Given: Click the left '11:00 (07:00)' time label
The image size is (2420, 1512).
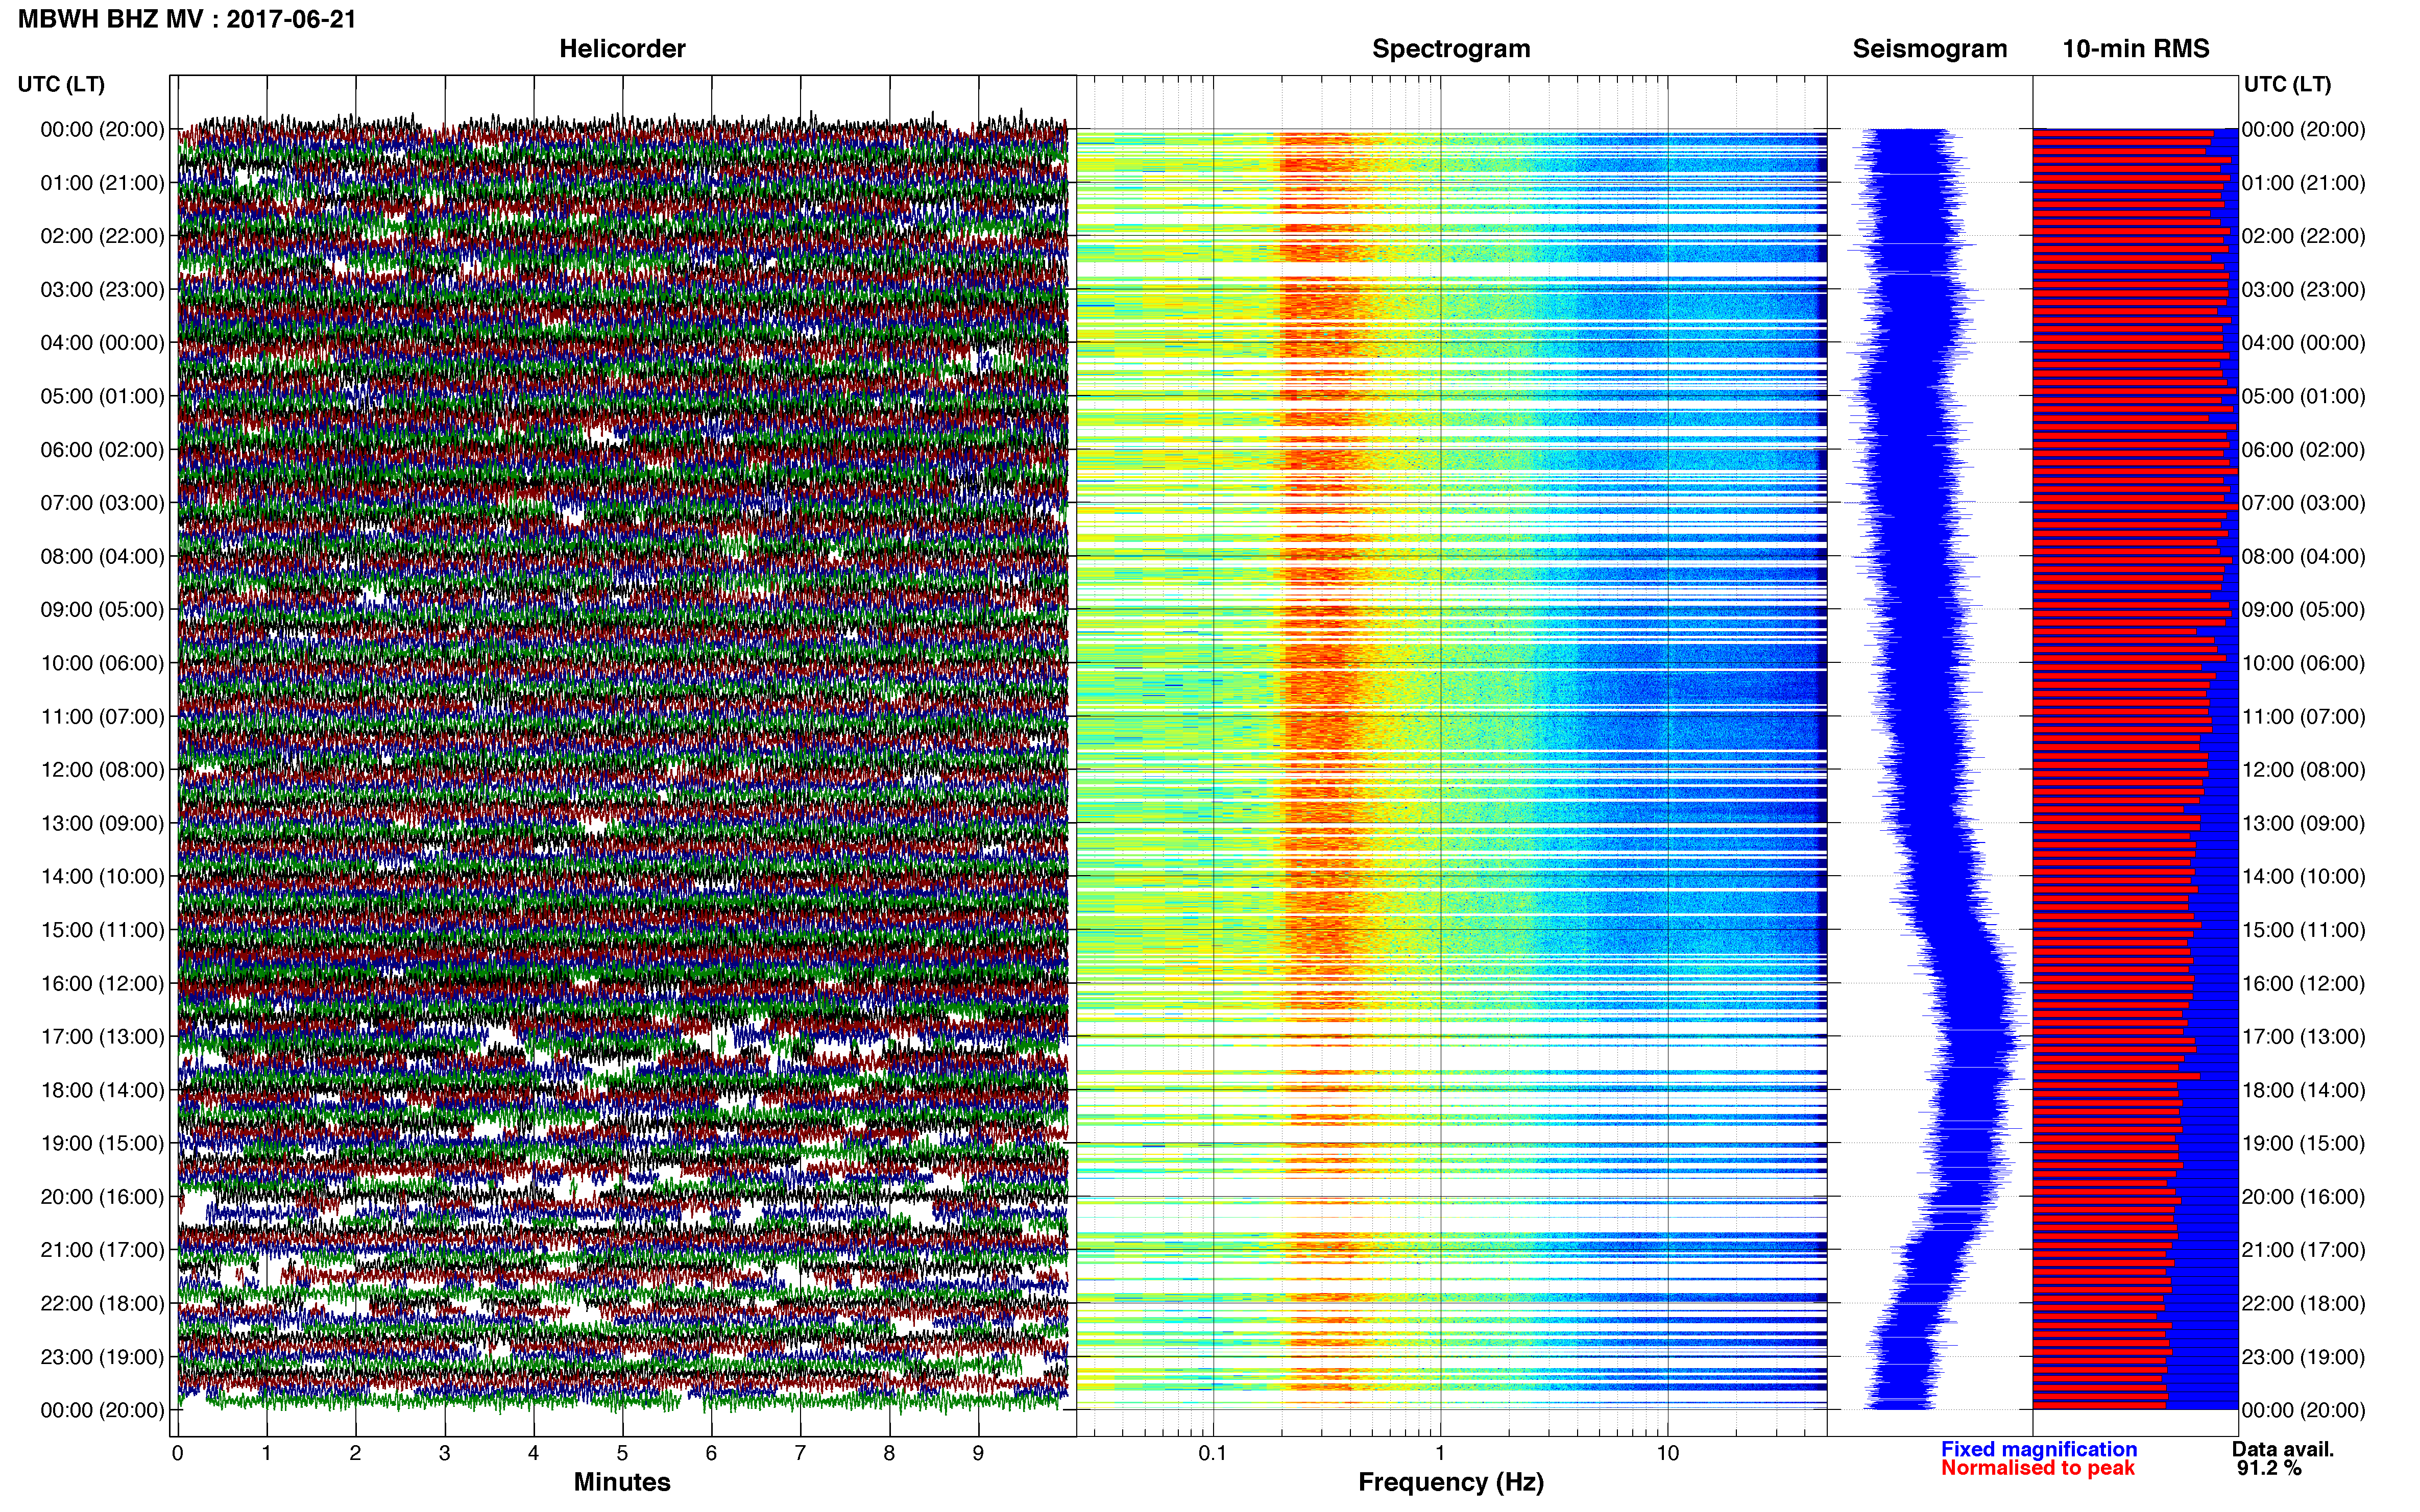Looking at the screenshot, I should [102, 717].
